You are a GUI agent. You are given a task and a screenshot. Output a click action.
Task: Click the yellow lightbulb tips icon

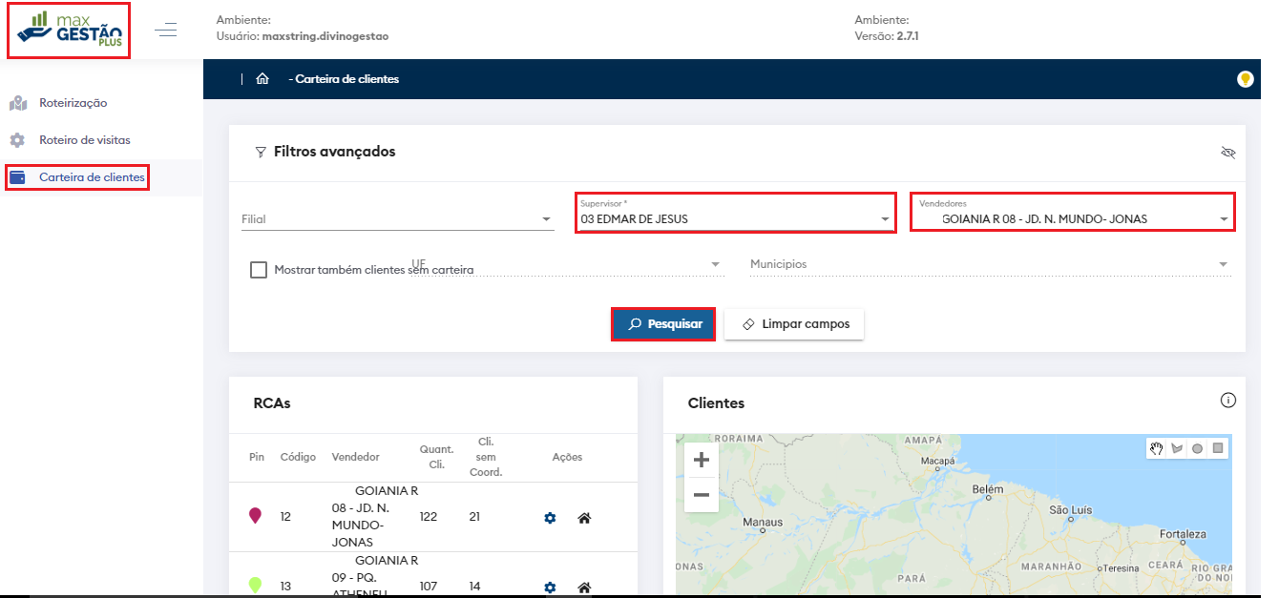point(1245,79)
